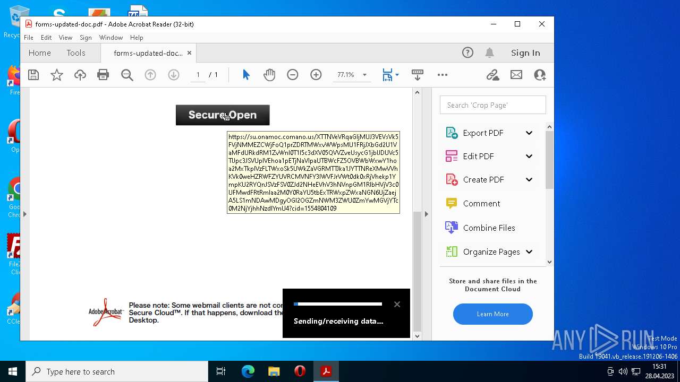Viewport: 680px width, 382px height.
Task: Activate the selection arrow tool
Action: [x=246, y=75]
